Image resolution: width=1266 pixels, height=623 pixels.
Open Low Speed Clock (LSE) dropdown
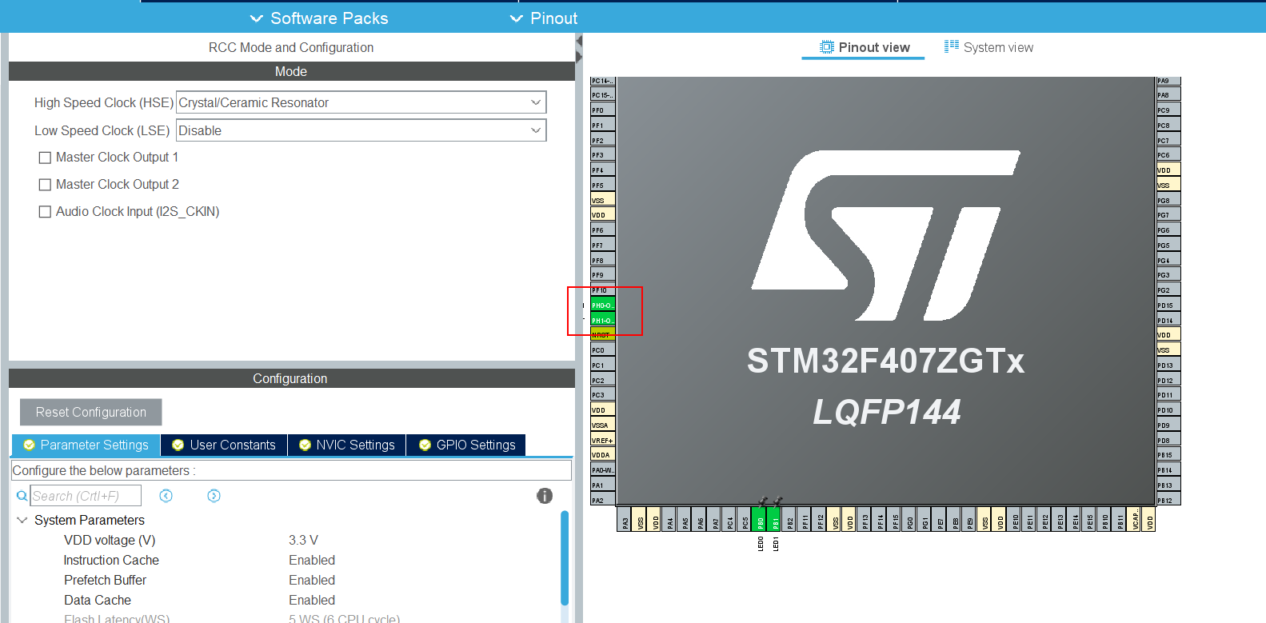coord(361,130)
